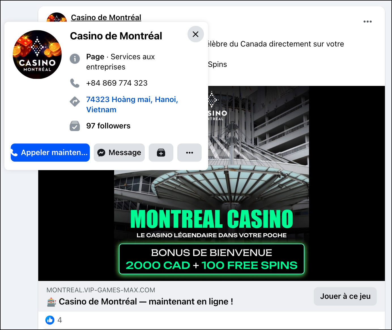Click the directions arrow icon

tap(75, 101)
